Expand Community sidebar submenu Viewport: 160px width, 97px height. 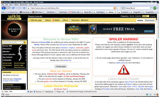(26, 60)
